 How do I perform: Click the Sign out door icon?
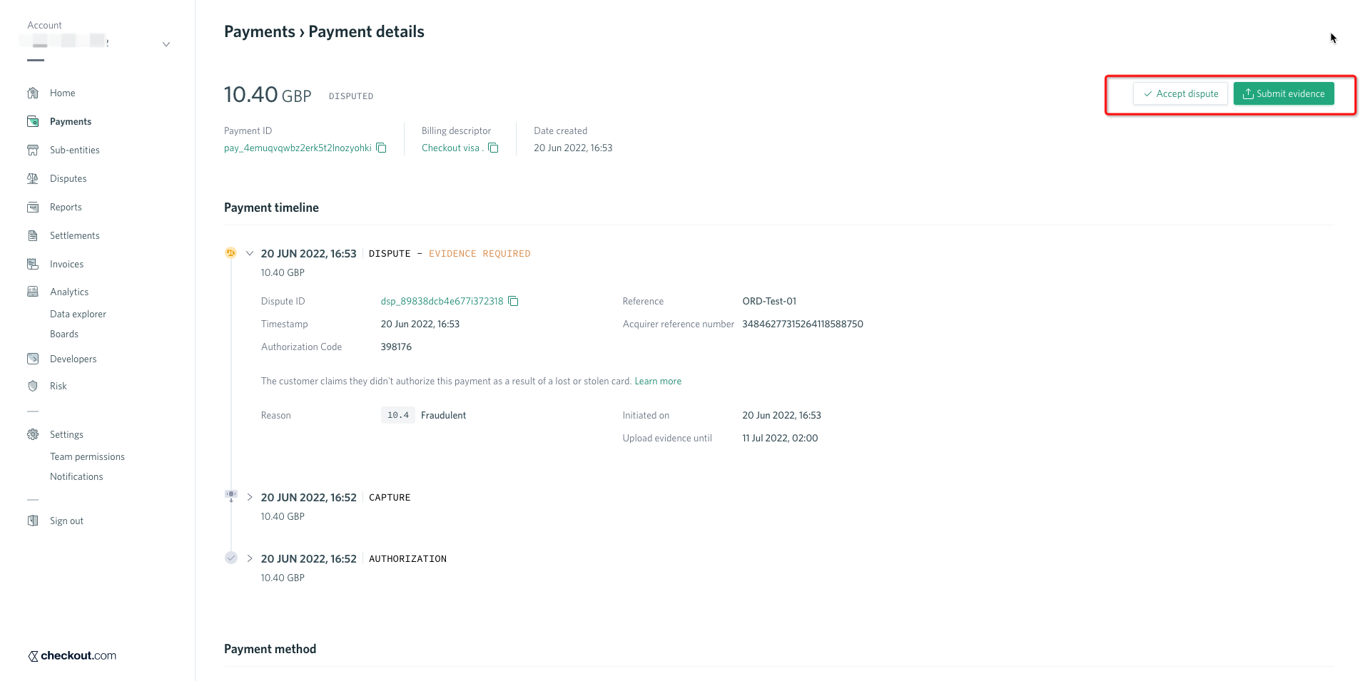pos(33,521)
